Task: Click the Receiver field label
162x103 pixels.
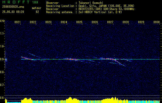Action: click(x=52, y=9)
